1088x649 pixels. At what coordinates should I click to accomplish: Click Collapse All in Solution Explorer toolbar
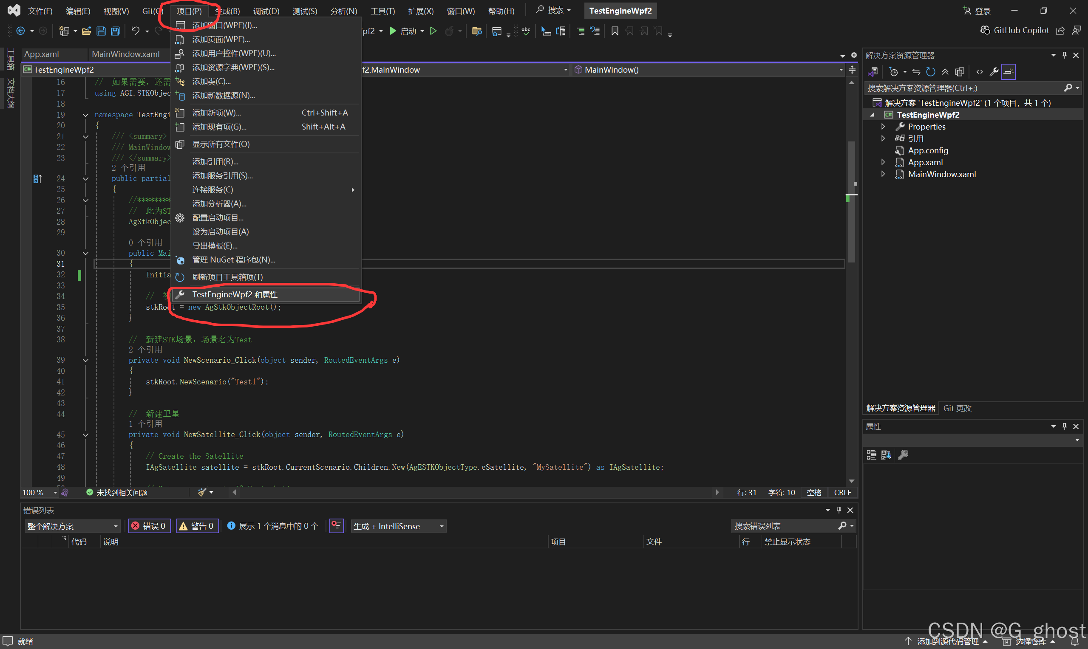945,72
